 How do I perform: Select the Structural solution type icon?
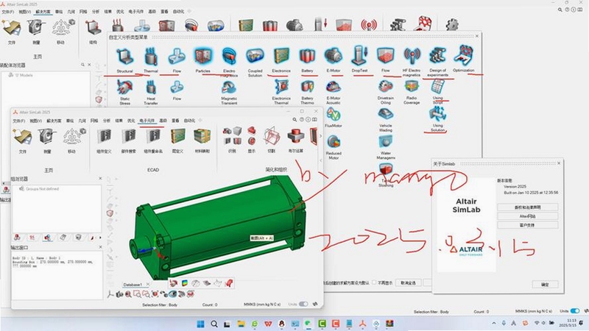point(124,57)
